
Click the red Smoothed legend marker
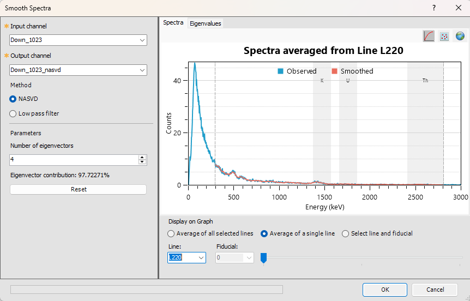tap(334, 71)
